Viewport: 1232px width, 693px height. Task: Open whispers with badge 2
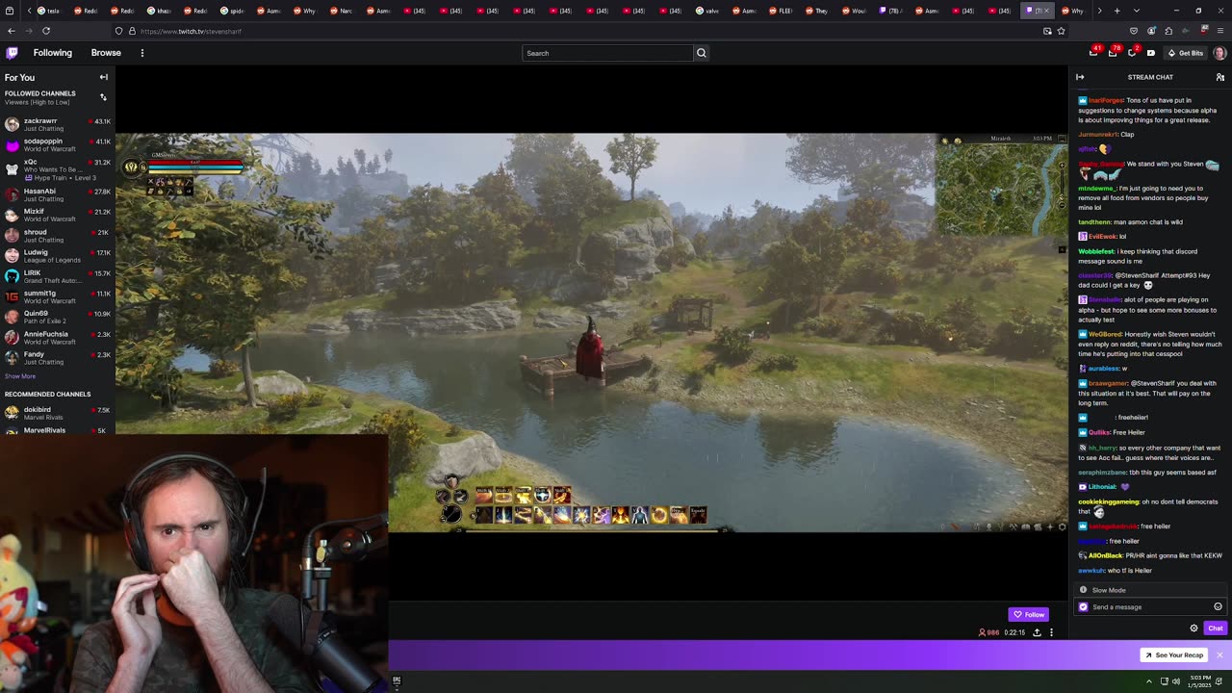(1132, 53)
